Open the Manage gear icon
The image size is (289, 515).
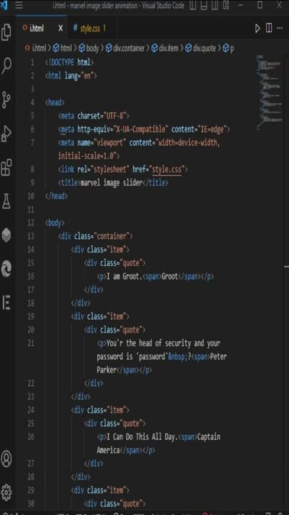pyautogui.click(x=6, y=492)
